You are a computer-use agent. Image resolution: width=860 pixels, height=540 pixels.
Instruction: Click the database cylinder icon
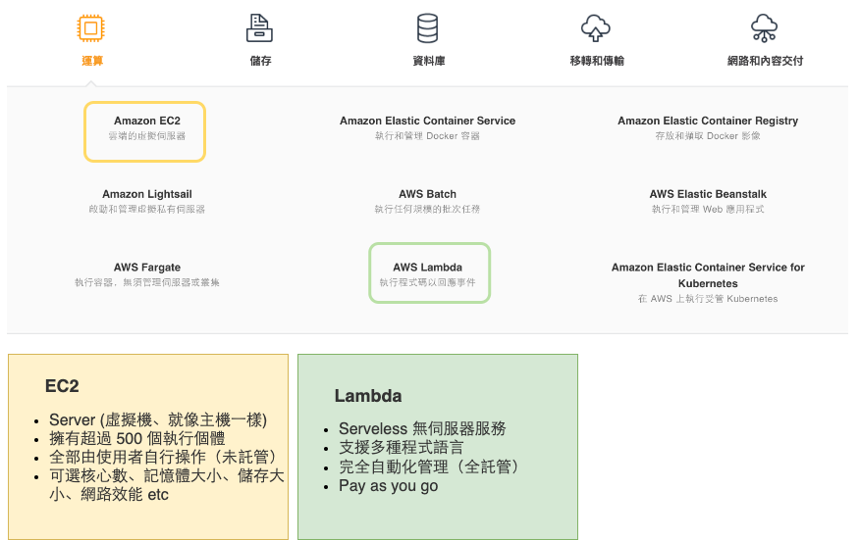427,28
